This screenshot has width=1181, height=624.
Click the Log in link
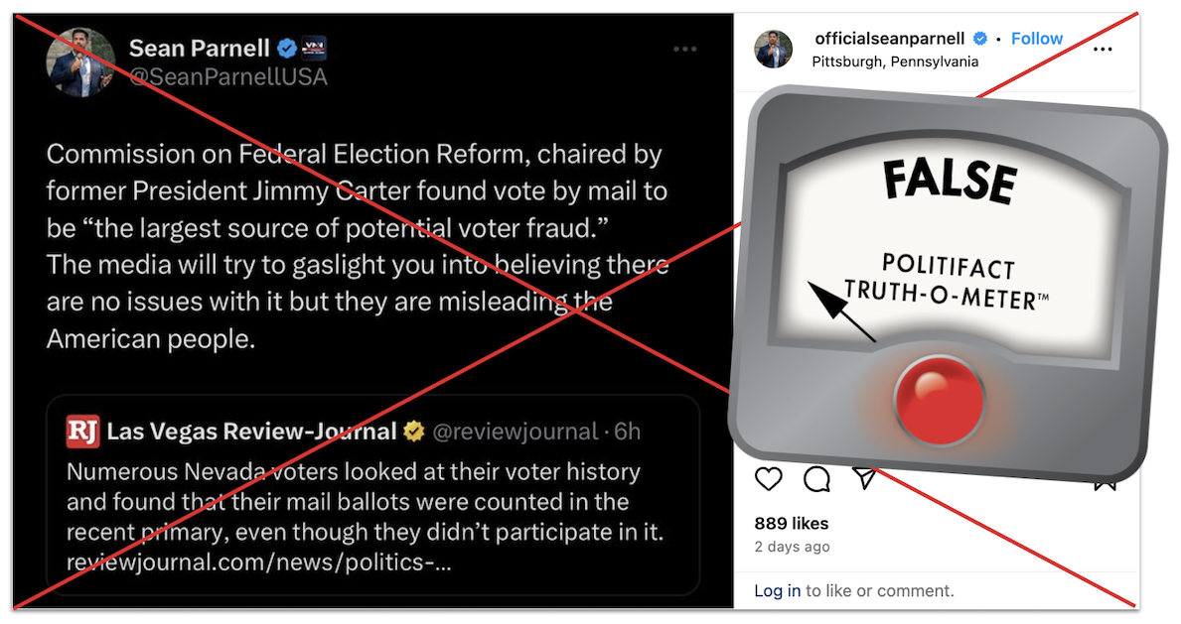778,590
